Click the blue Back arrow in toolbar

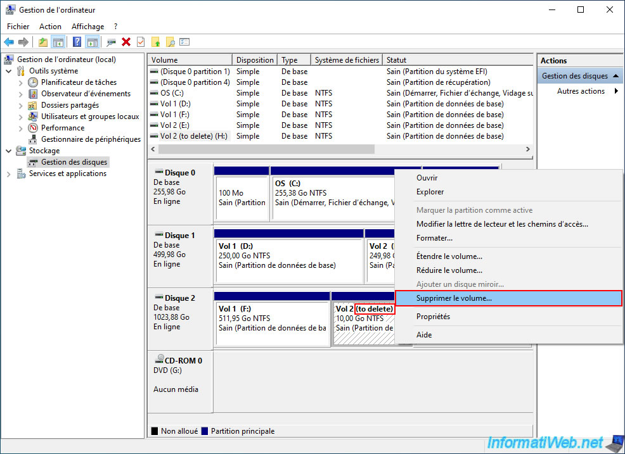tap(9, 42)
